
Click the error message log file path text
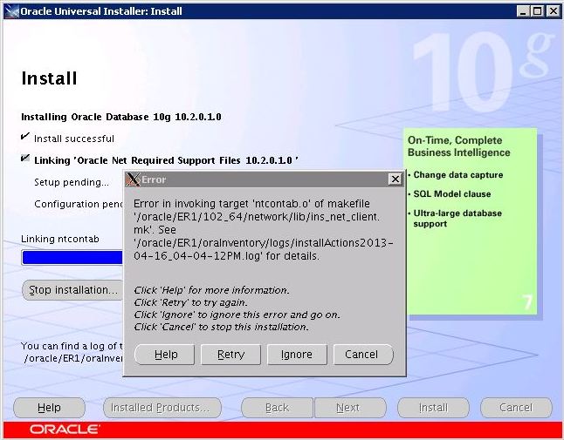coord(264,249)
